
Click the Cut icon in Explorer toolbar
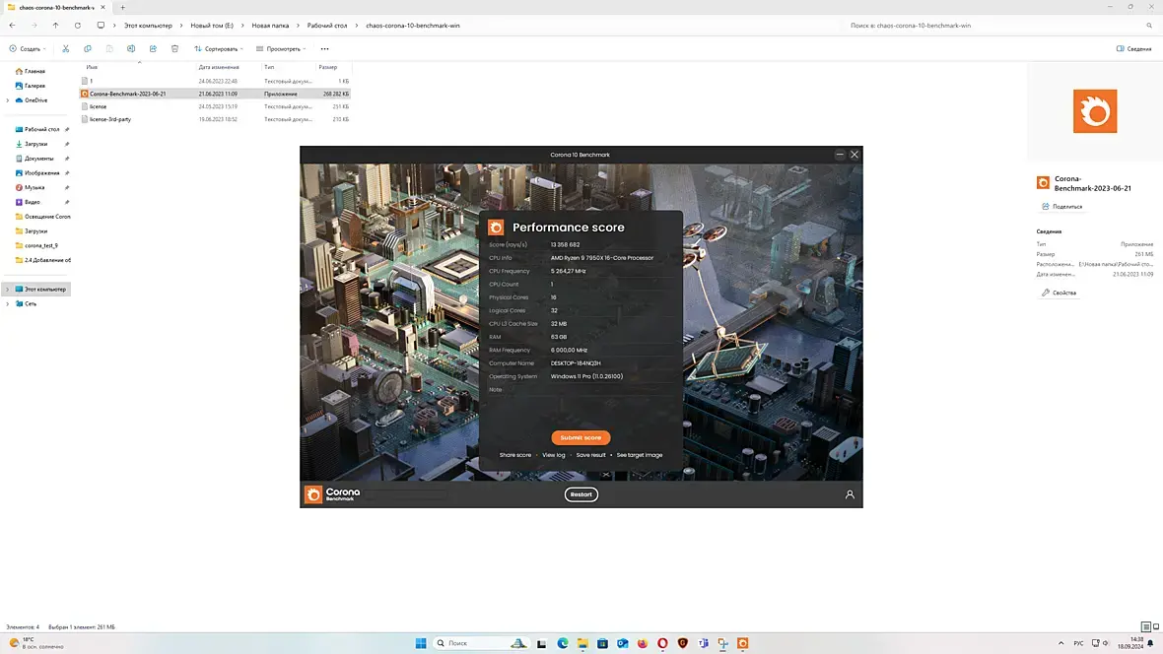click(x=65, y=49)
